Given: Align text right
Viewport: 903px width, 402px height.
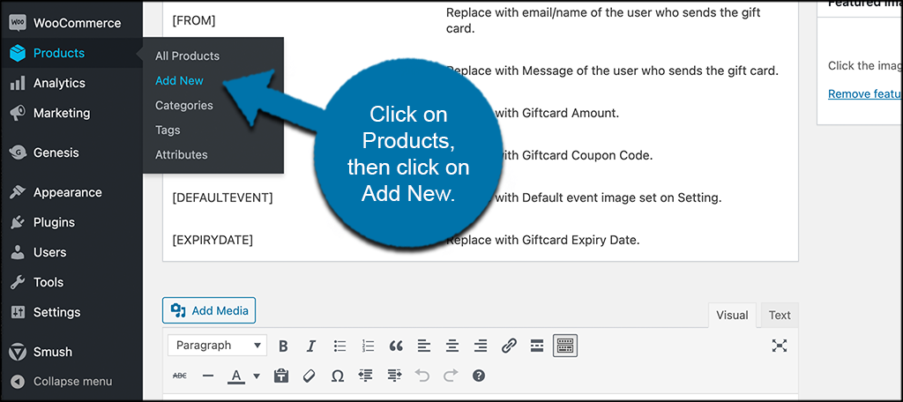Looking at the screenshot, I should (481, 346).
